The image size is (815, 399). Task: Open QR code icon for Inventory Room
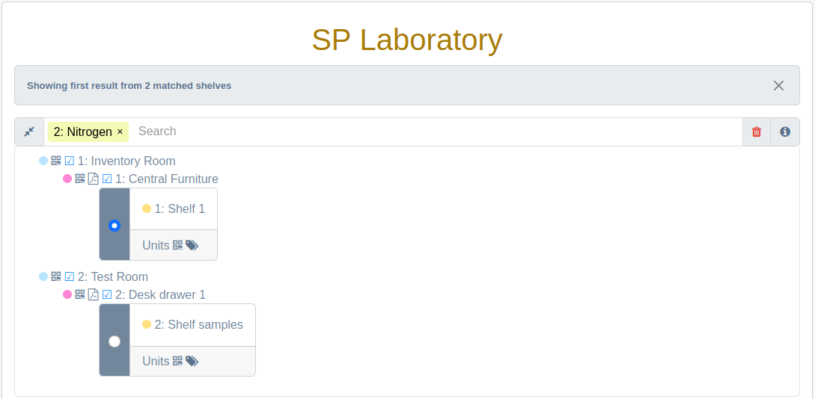click(56, 161)
